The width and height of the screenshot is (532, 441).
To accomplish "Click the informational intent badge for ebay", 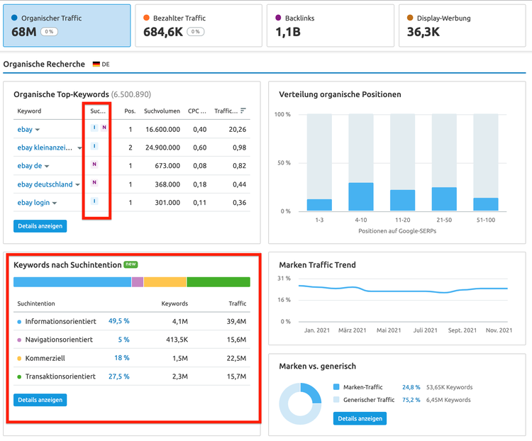I will coord(94,128).
